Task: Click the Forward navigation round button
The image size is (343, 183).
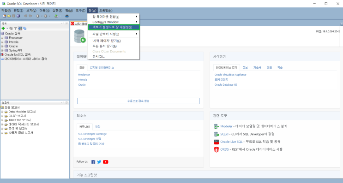Action: (x=46, y=16)
